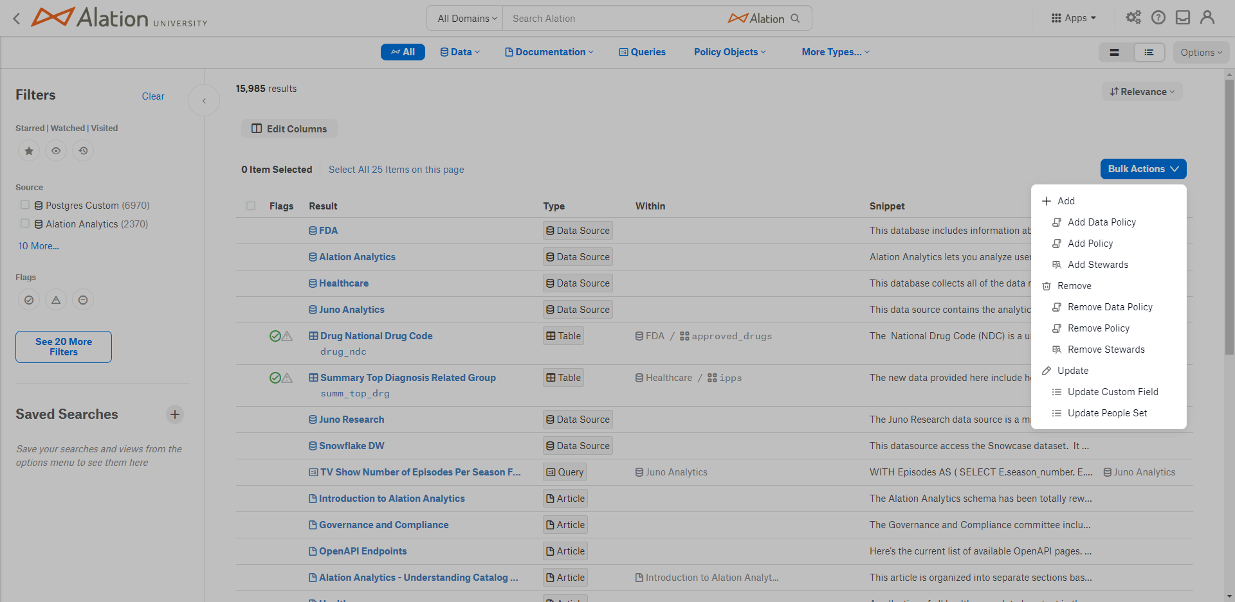Expand the Relevance sort dropdown
This screenshot has height=602, width=1235.
click(1142, 92)
